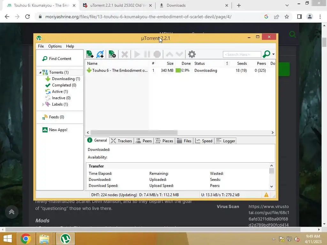Switch to the Peers tab

click(x=144, y=141)
